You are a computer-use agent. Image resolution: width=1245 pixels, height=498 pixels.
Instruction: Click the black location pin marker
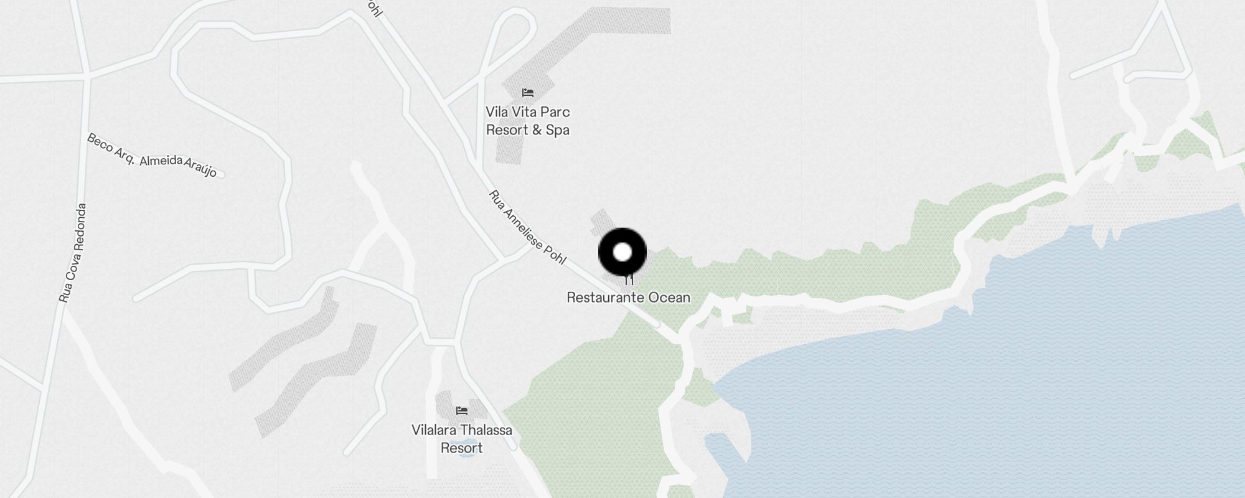[x=622, y=252]
